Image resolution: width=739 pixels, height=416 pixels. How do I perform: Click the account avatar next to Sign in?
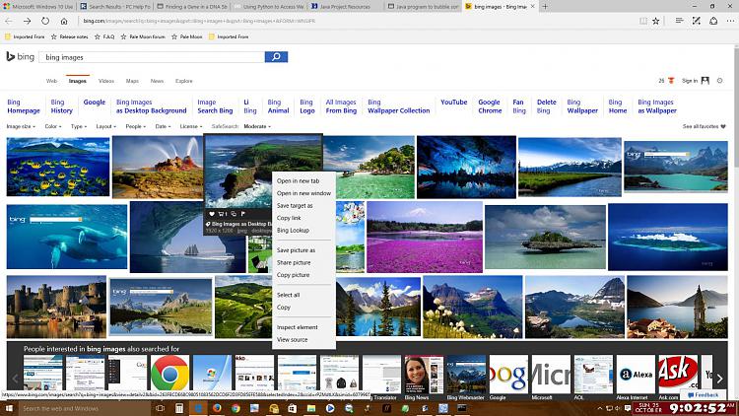tap(705, 81)
